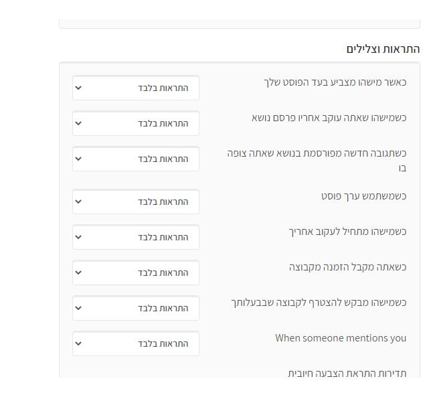431x399 pixels.
Task: Expand dropdown for 'כשתגובה חדשה מפורסמת בנושא'
Action: 136,159
